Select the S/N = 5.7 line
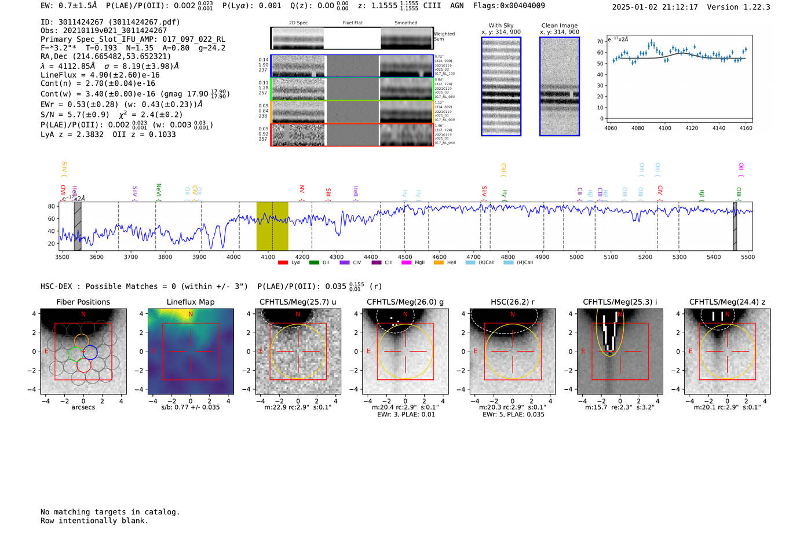This screenshot has width=811, height=552. pos(112,115)
